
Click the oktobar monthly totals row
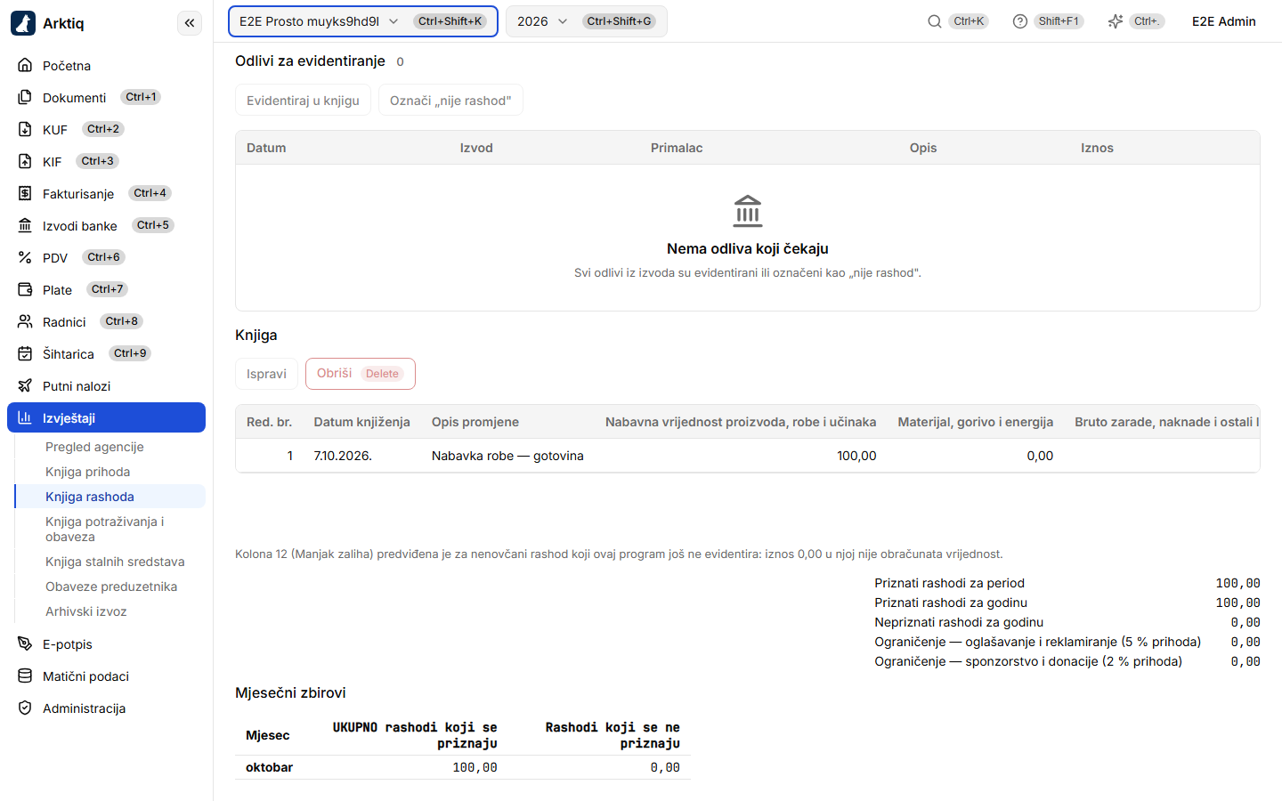click(x=463, y=767)
